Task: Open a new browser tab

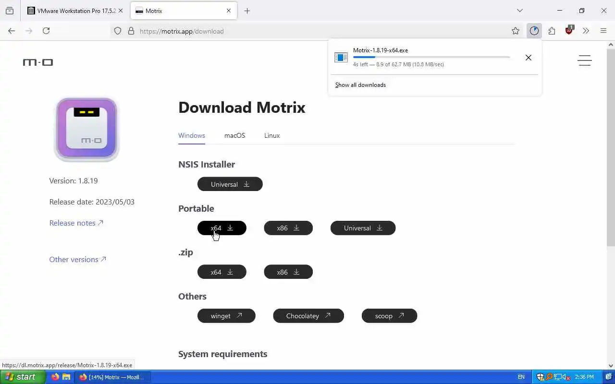Action: [247, 11]
